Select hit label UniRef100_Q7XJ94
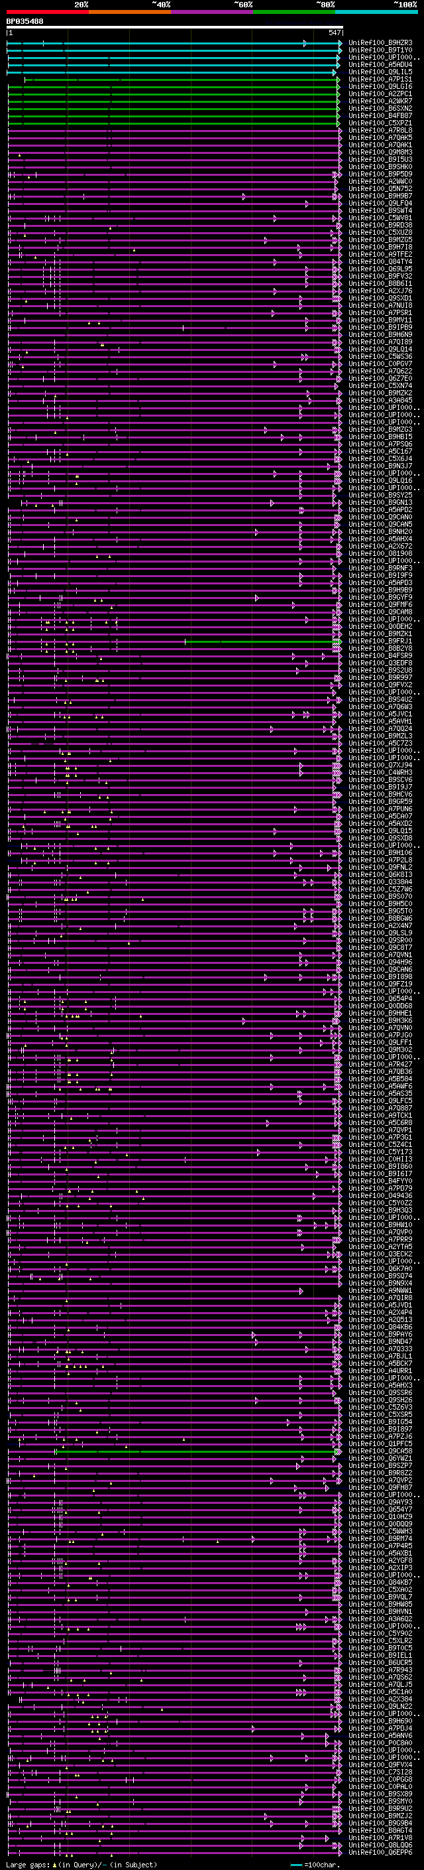 coord(380,765)
